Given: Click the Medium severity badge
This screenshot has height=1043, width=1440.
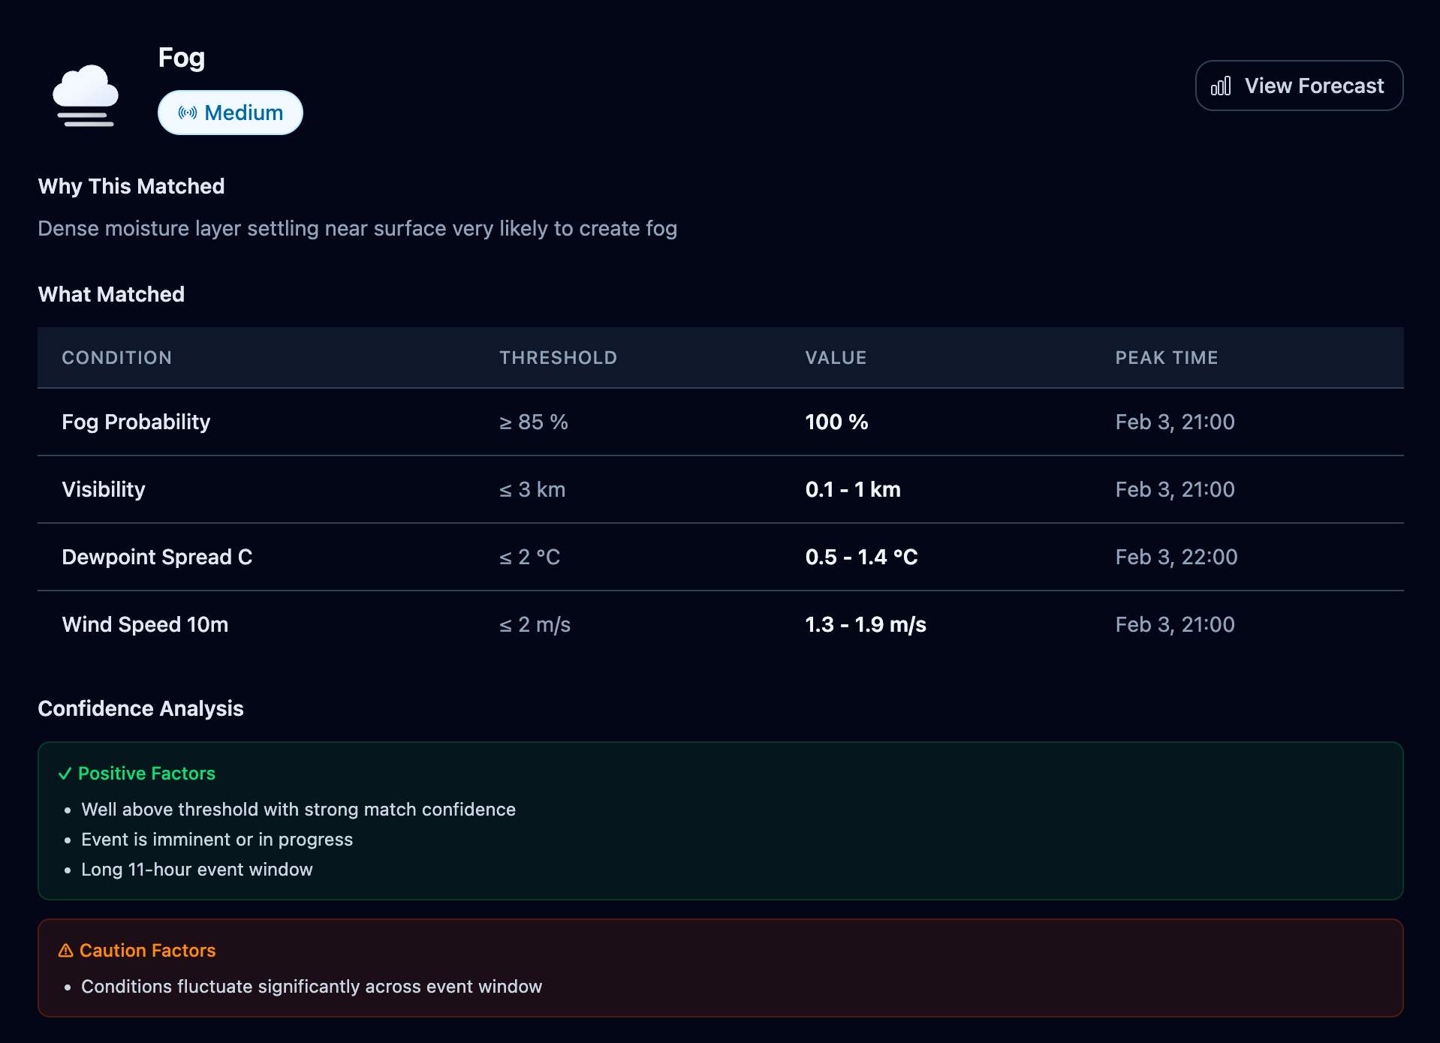Looking at the screenshot, I should click(x=230, y=113).
